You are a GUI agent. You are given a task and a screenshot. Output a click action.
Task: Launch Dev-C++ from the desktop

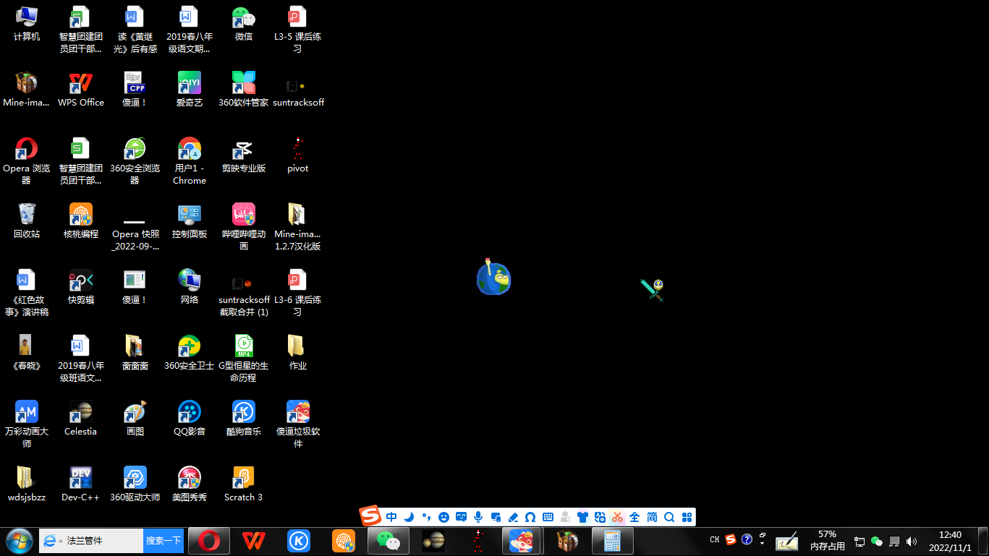81,484
